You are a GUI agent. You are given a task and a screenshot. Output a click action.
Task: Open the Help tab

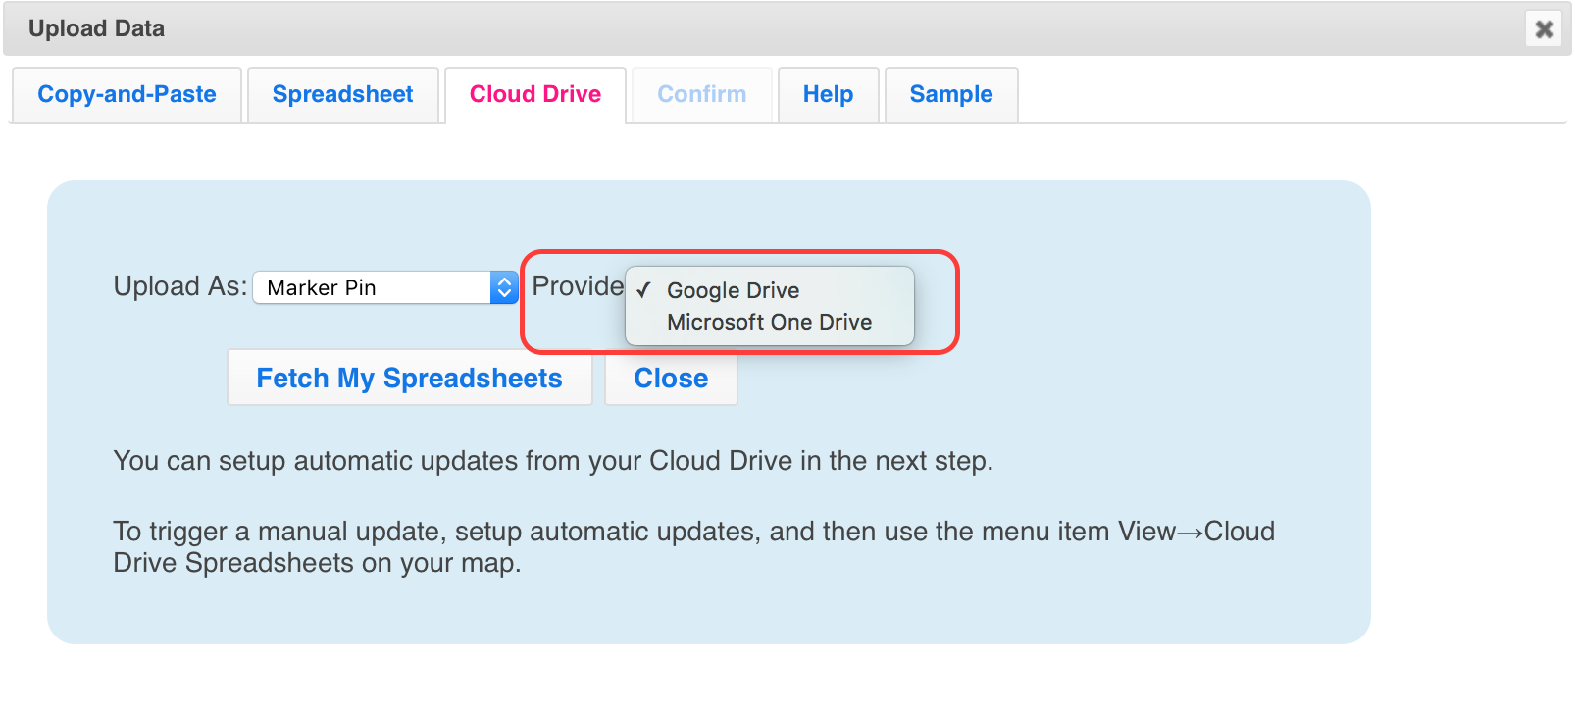828,94
